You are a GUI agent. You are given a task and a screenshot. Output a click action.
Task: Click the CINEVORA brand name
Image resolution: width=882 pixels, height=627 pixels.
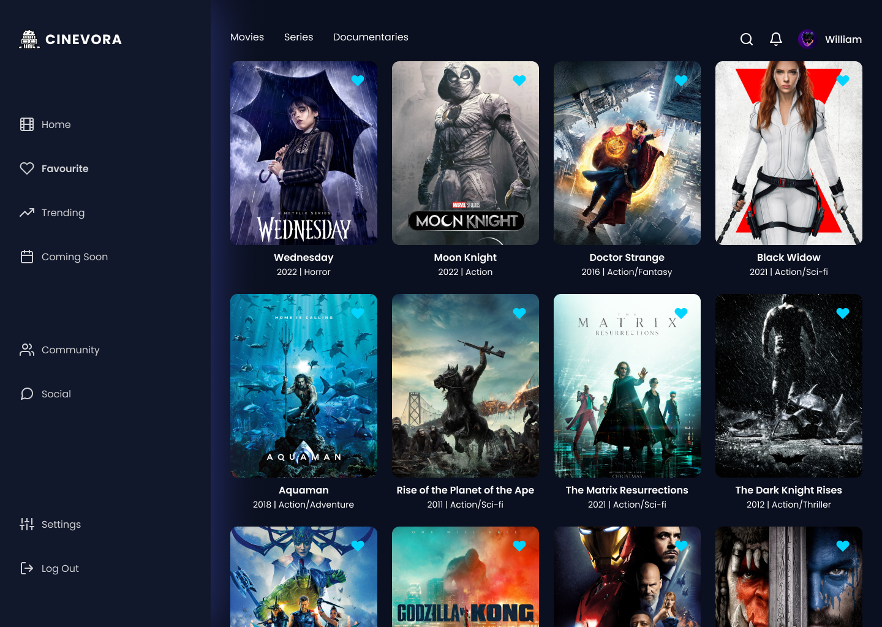coord(84,39)
